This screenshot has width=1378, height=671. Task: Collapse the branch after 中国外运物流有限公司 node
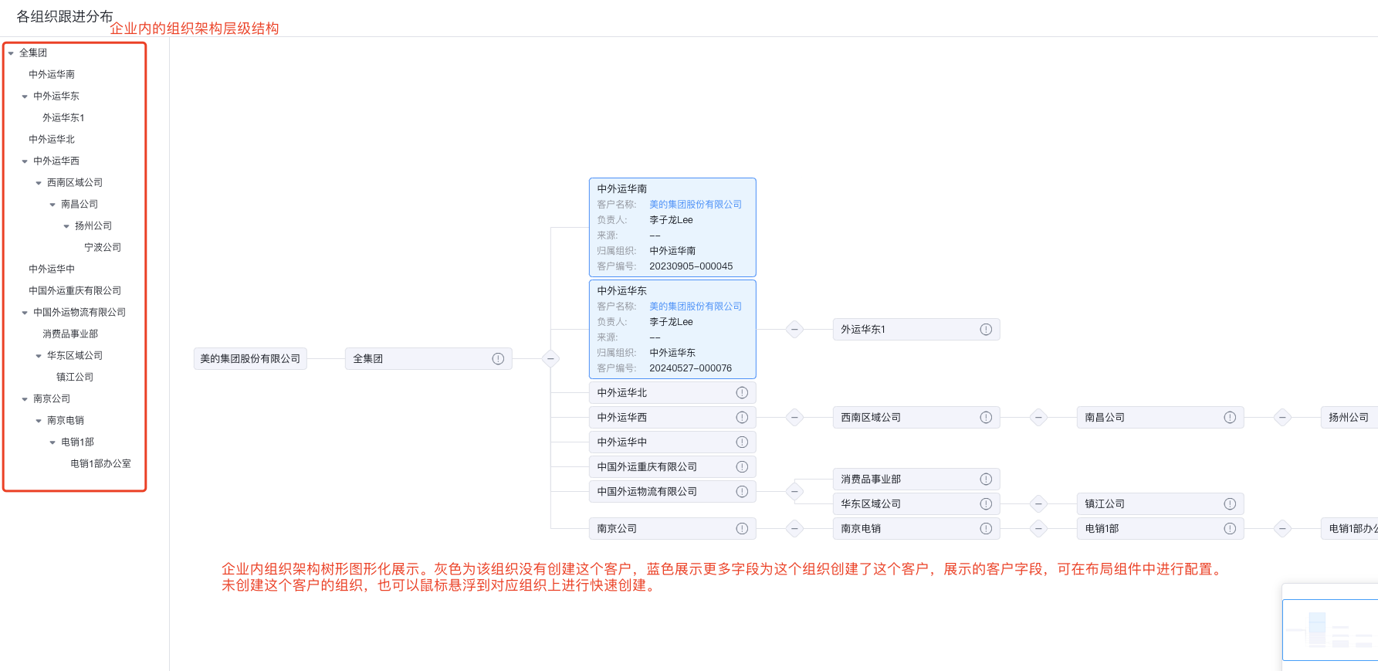click(x=794, y=491)
